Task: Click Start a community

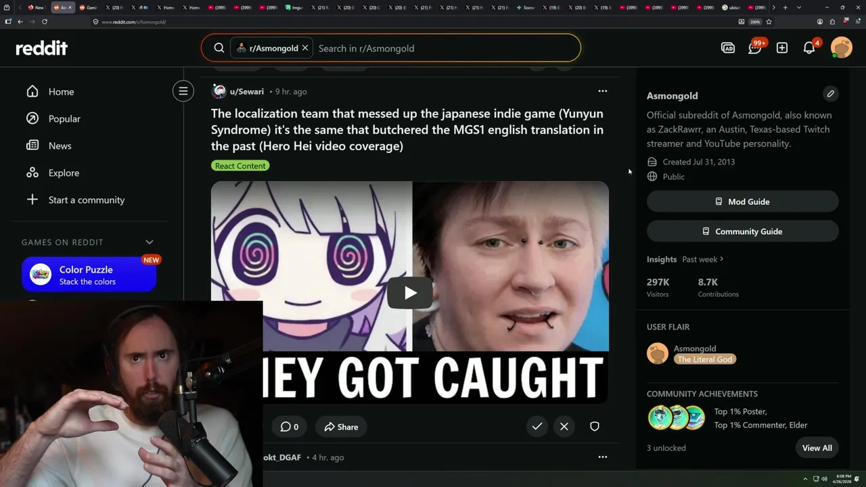Action: tap(87, 200)
